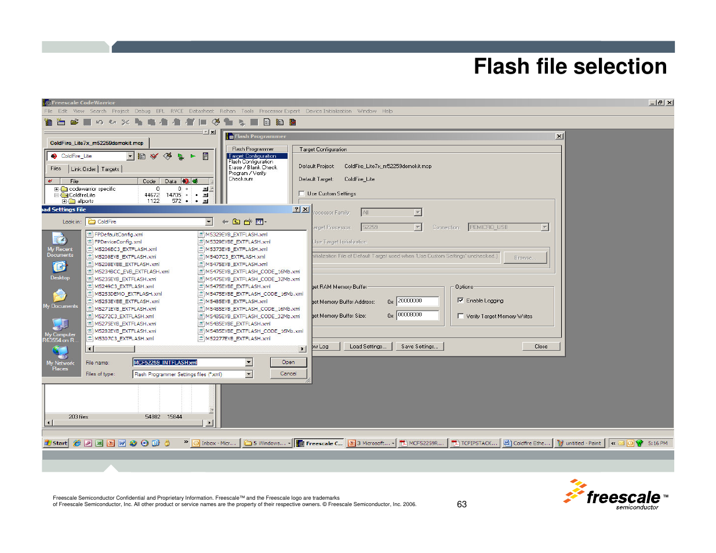Viewport: 716px width, 553px height.
Task: Go back using the arrow in file dialog
Action: (225, 221)
